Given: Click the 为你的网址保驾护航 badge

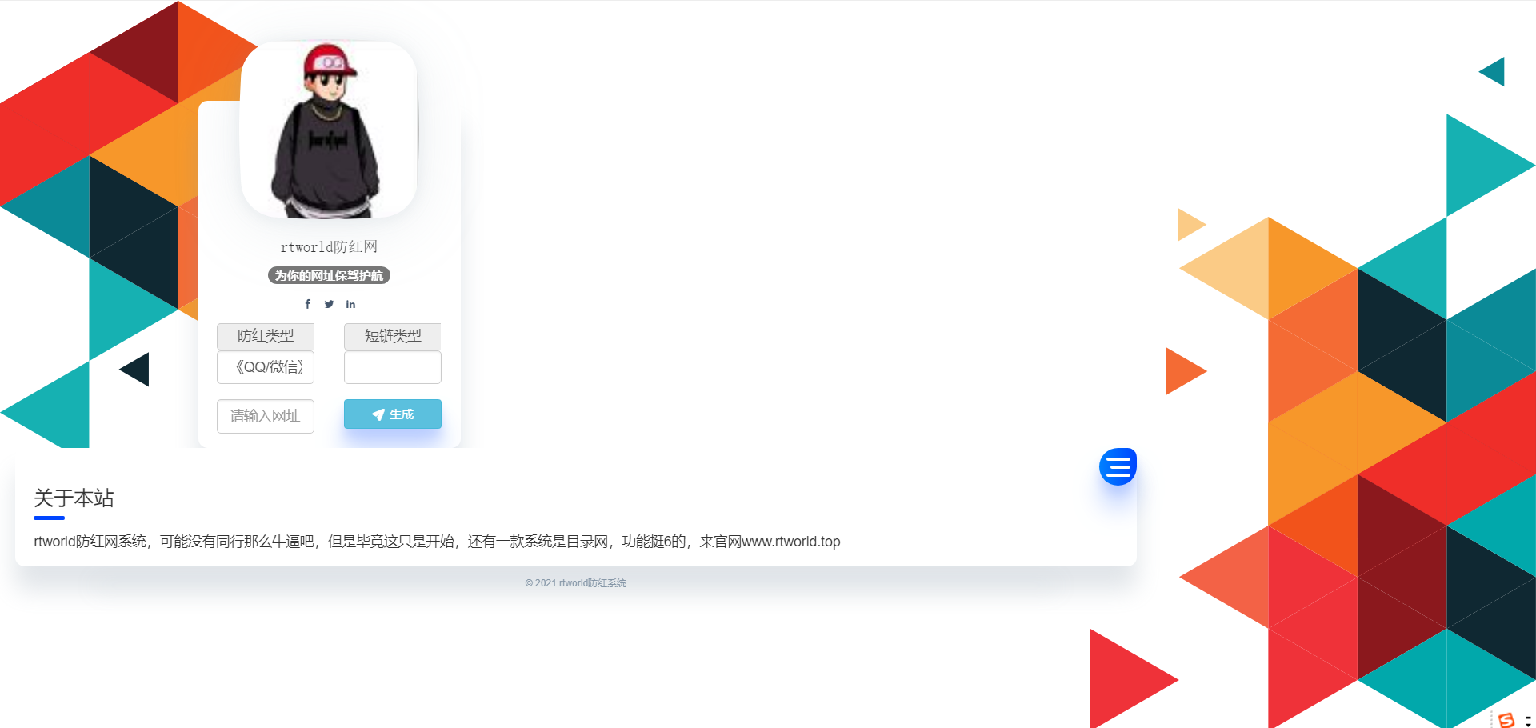Looking at the screenshot, I should tap(328, 275).
